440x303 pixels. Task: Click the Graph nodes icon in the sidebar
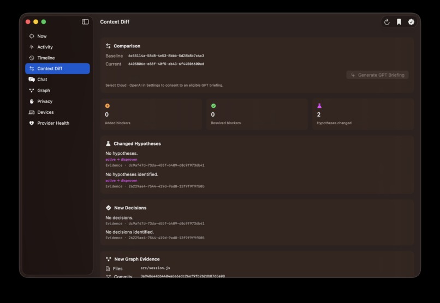coord(32,90)
